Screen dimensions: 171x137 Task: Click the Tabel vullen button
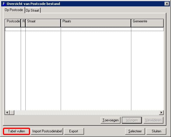(16, 131)
